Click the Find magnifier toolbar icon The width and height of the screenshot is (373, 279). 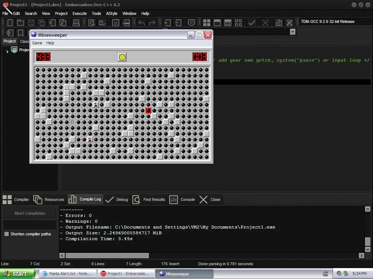91,23
